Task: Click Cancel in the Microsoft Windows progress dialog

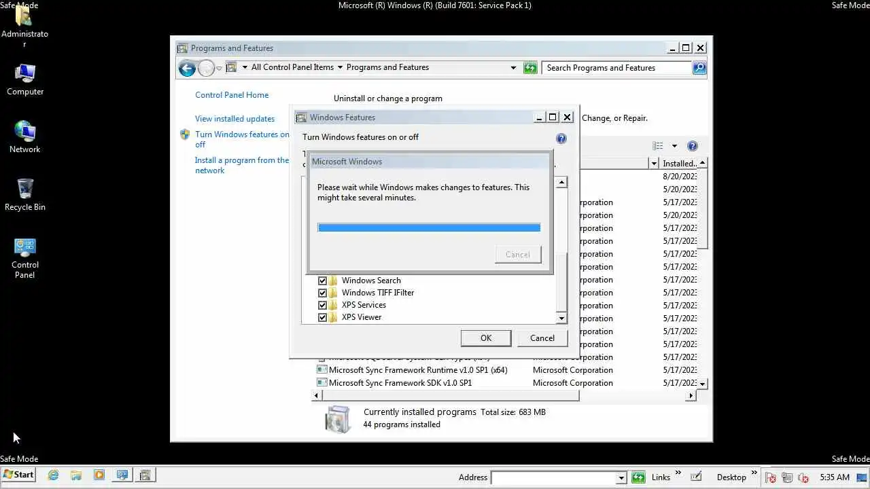Action: tap(517, 255)
